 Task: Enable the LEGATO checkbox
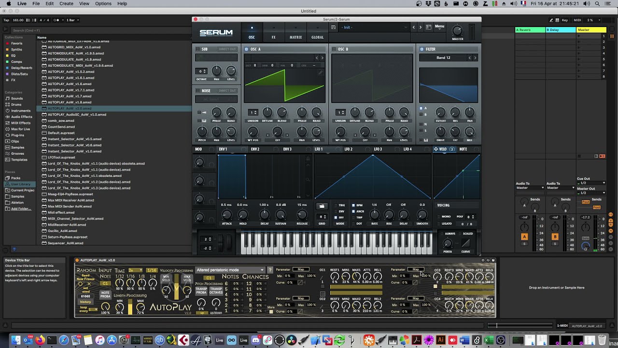click(x=438, y=224)
